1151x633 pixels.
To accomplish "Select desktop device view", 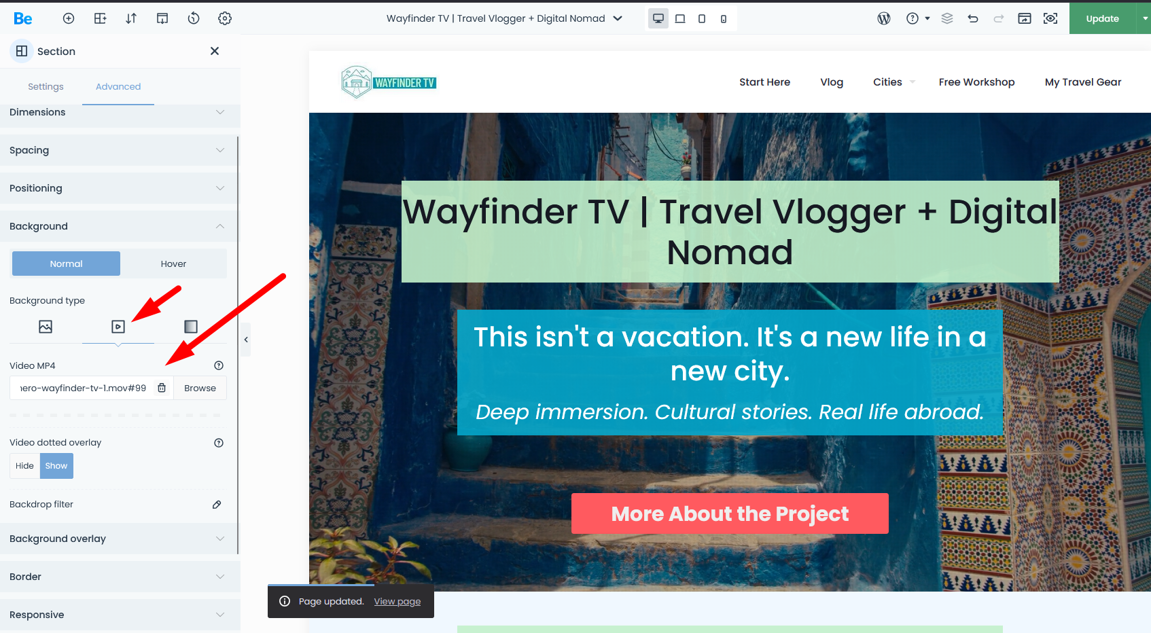I will (658, 18).
